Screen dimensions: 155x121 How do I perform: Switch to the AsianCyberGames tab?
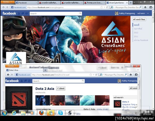[117, 3]
